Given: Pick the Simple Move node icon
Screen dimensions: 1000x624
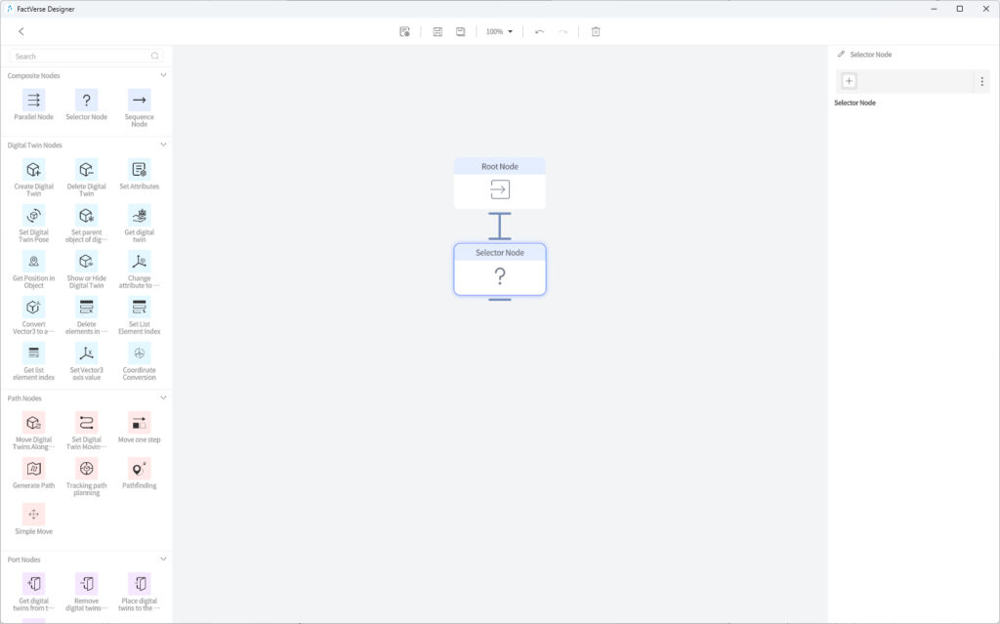Looking at the screenshot, I should 34,515.
